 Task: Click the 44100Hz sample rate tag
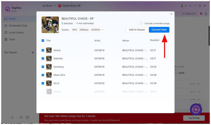(95, 30)
